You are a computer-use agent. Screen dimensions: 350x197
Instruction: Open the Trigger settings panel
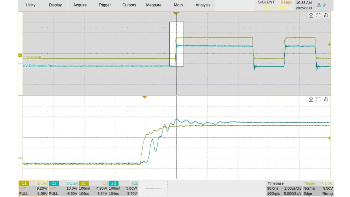318,188
